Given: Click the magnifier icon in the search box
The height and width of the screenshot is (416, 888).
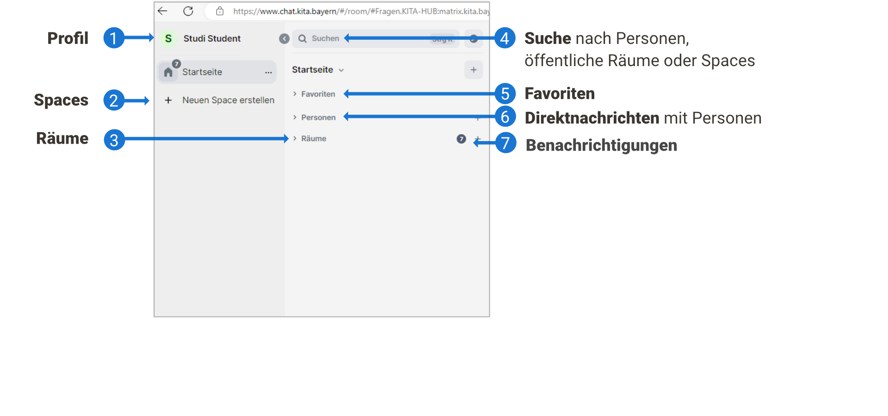Looking at the screenshot, I should (302, 38).
